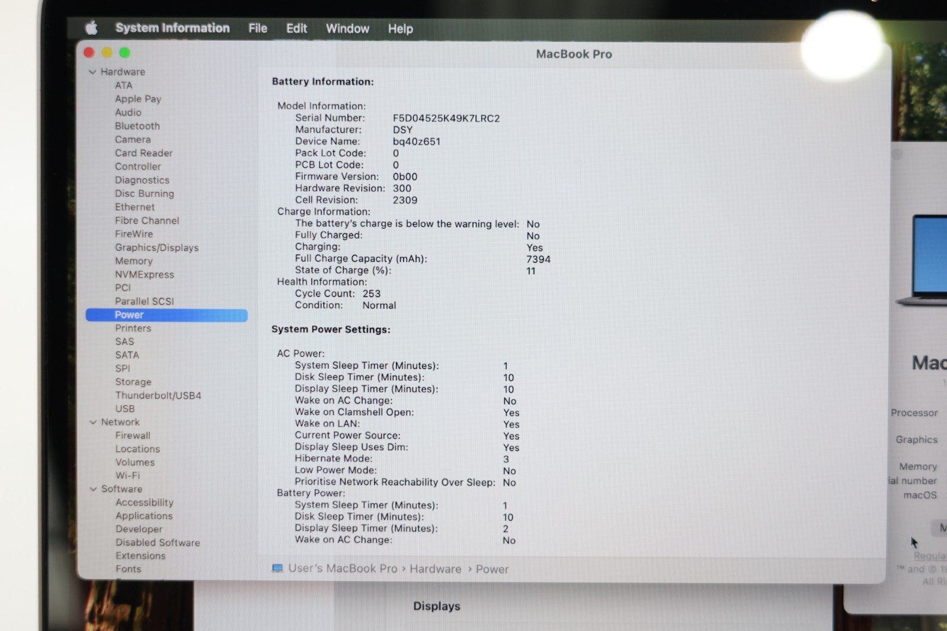Select Applications under Software
The height and width of the screenshot is (631, 947).
144,516
